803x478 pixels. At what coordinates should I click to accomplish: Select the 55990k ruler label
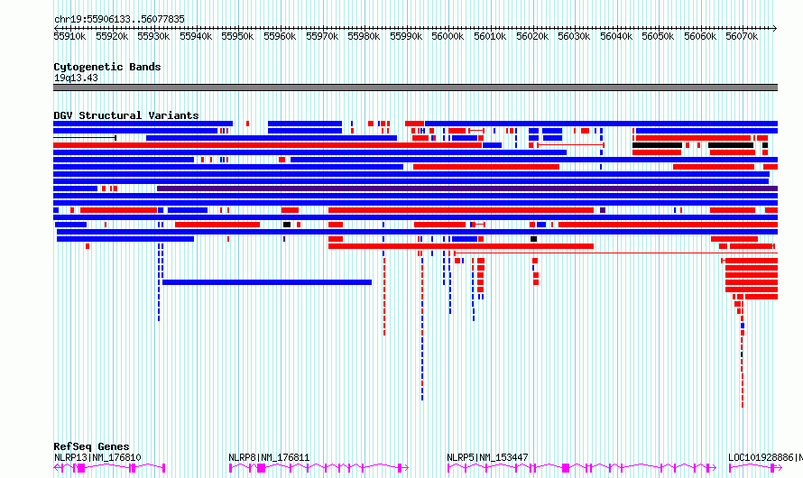click(406, 36)
